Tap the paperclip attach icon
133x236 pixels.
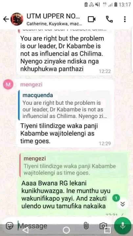[x=86, y=226]
